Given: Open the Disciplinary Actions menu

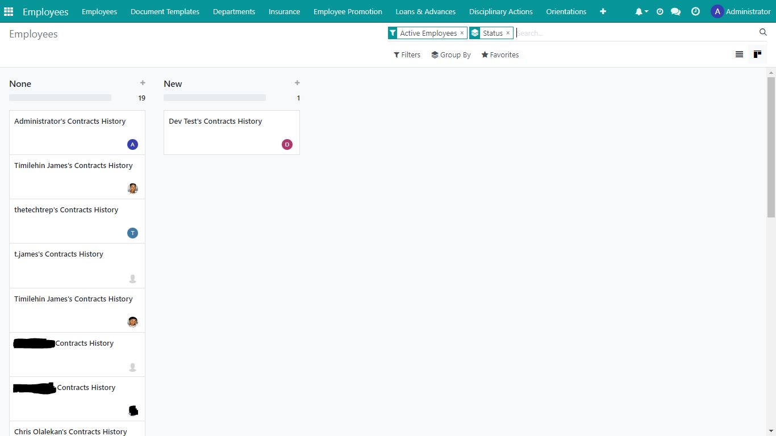Looking at the screenshot, I should 501,11.
